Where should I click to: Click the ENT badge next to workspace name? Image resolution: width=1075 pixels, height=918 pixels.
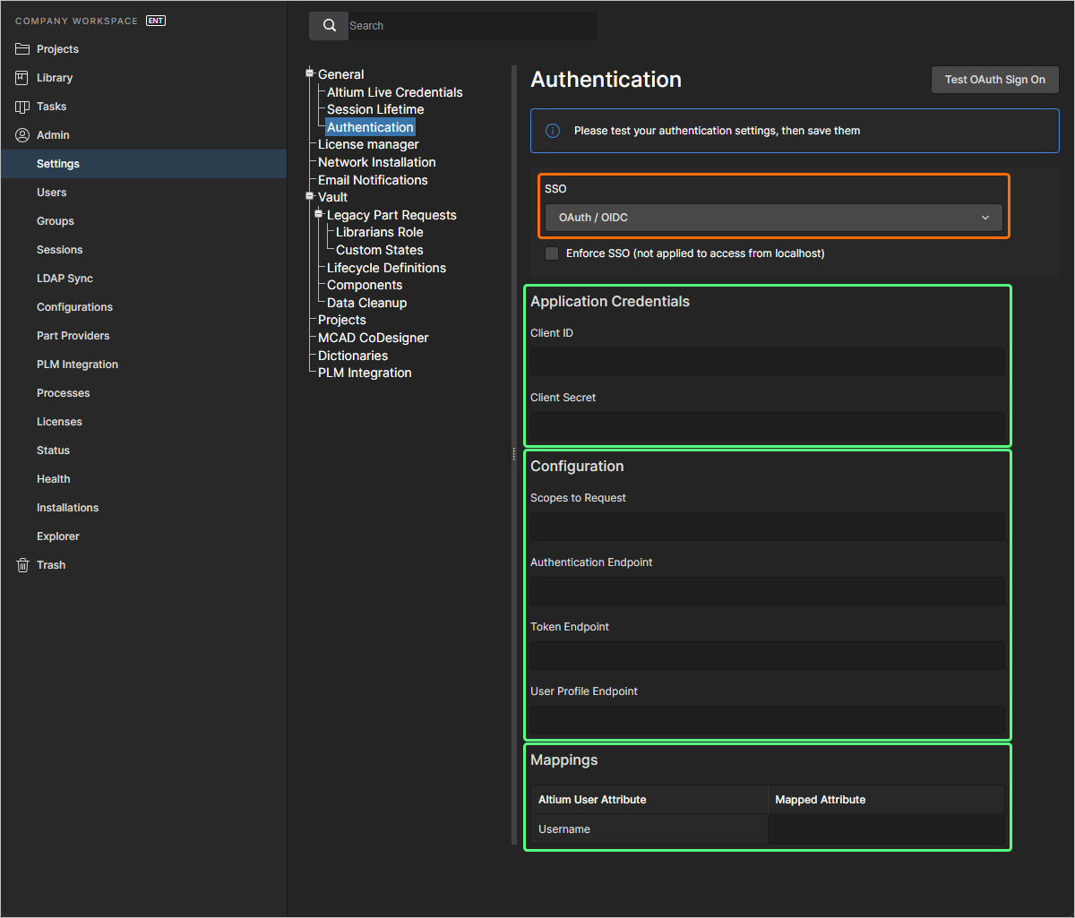coord(156,21)
